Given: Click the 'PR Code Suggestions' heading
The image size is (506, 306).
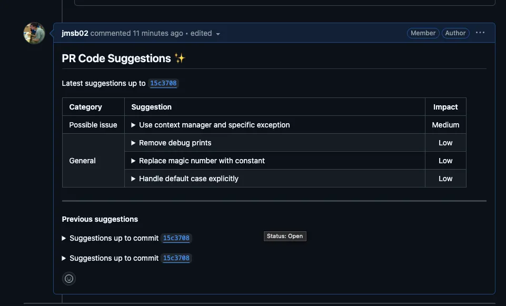Looking at the screenshot, I should [116, 58].
